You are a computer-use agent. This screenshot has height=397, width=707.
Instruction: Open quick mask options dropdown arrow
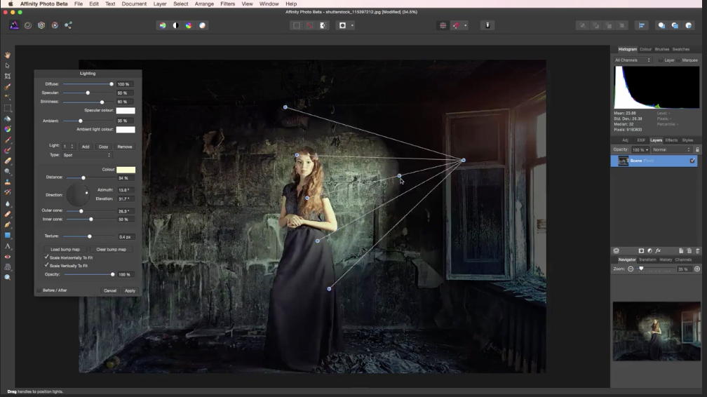[x=352, y=25]
